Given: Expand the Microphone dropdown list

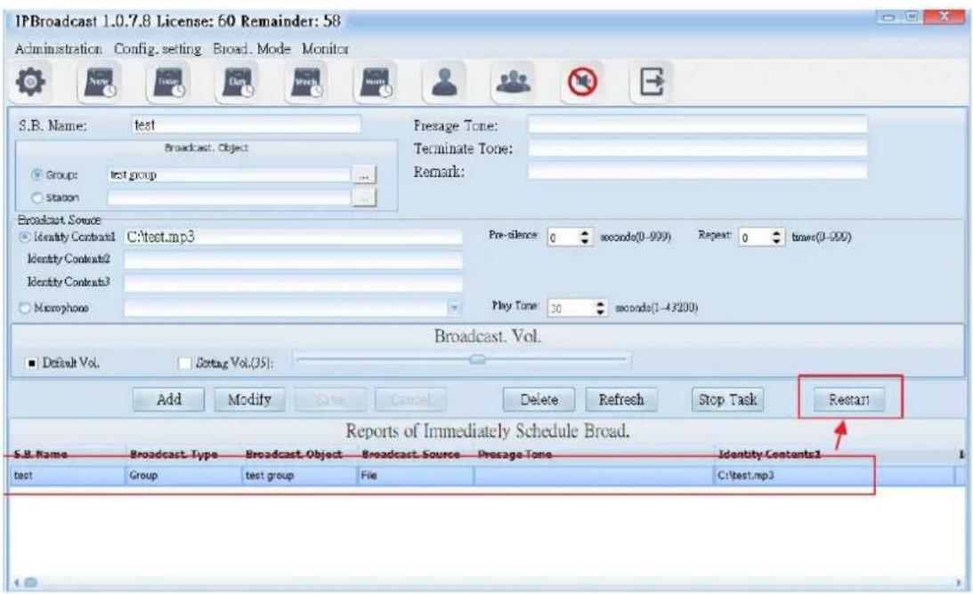Looking at the screenshot, I should (x=454, y=308).
